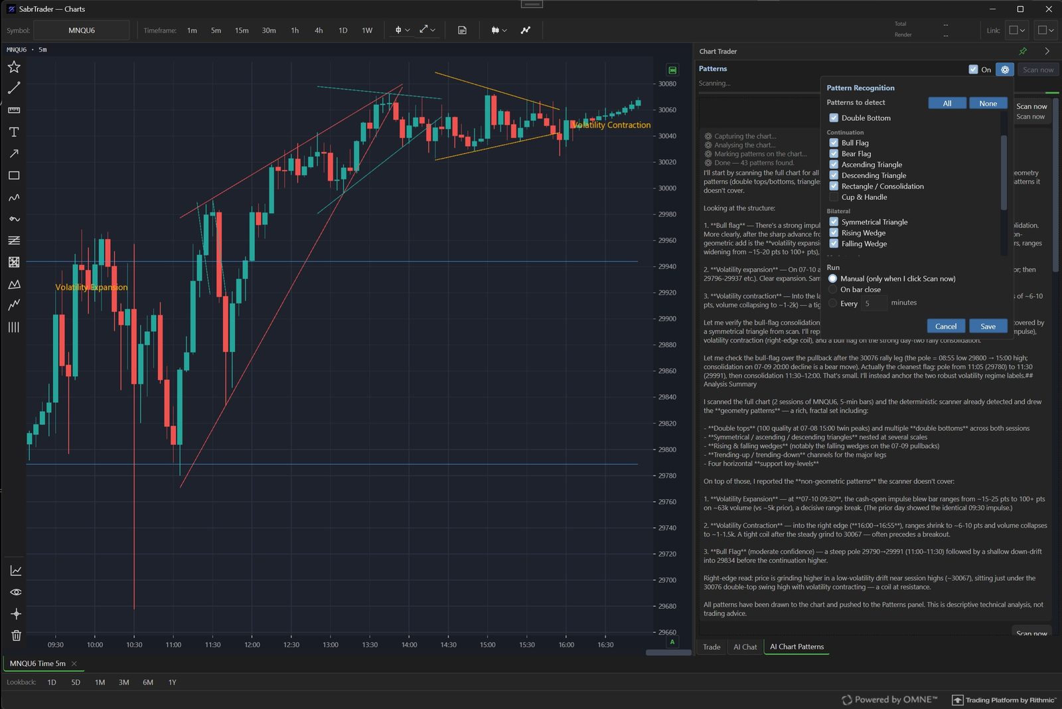Set lookback to 5D
This screenshot has height=709, width=1062.
pyautogui.click(x=76, y=682)
